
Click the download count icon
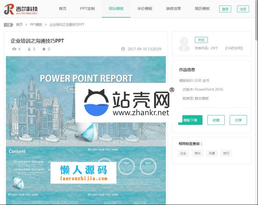click(x=29, y=49)
